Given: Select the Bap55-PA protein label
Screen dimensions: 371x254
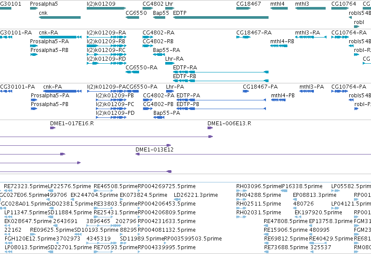Looking at the screenshot, I should coord(167,113).
